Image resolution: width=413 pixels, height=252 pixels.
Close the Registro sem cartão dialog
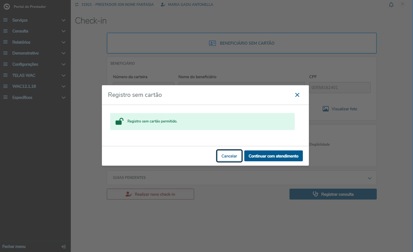(x=297, y=95)
